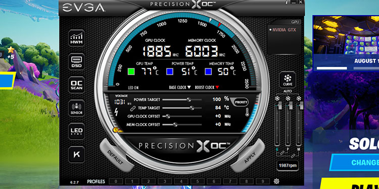The width and height of the screenshot is (379, 189).
Task: Click the K boost icon button
Action: [77, 155]
